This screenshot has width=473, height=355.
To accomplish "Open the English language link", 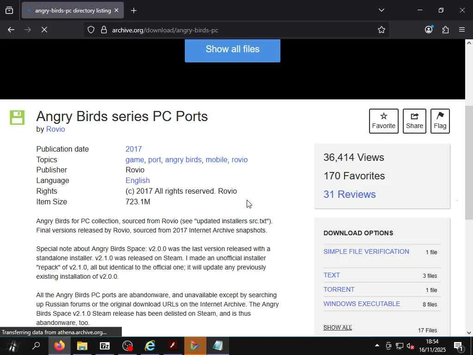I will (x=138, y=181).
